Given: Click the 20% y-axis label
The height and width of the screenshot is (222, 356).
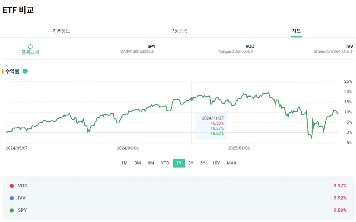Looking at the screenshot, I should [x=348, y=92].
